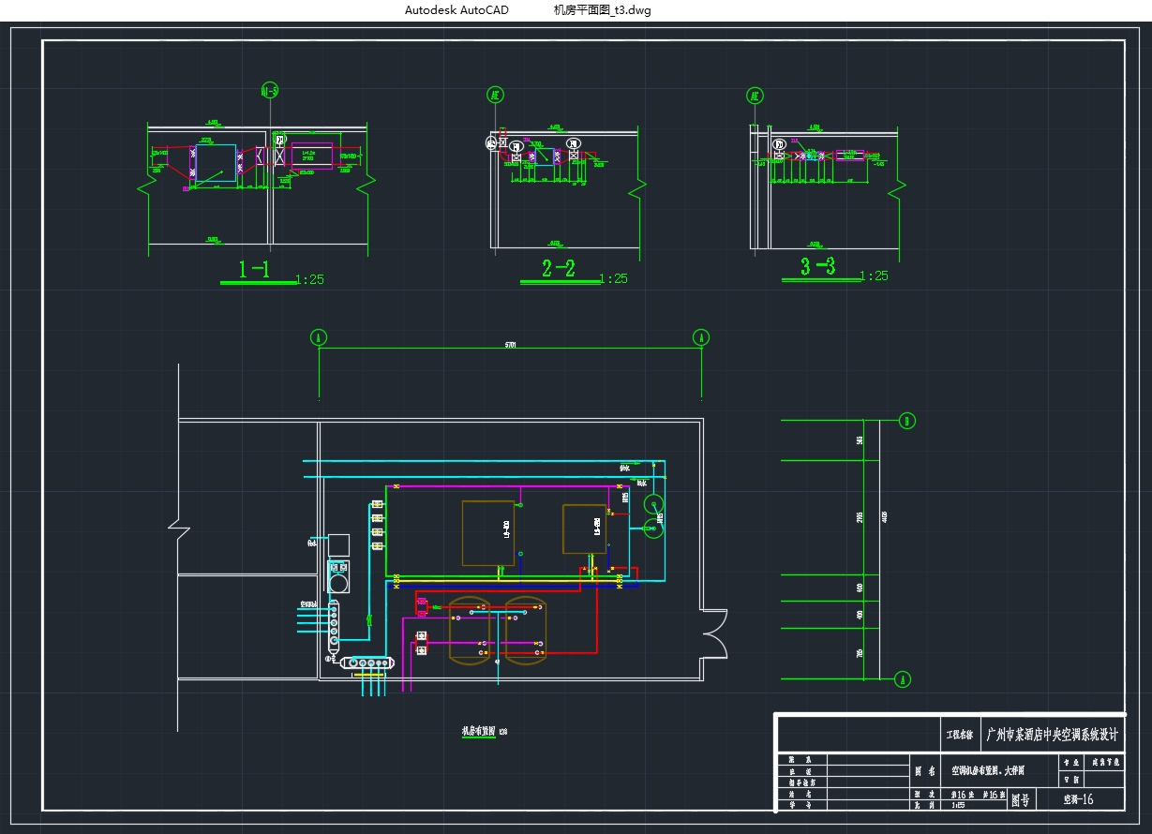Screen dimensions: 1152x834
Task: Click the double-door swing symbol on right wall
Action: (714, 633)
